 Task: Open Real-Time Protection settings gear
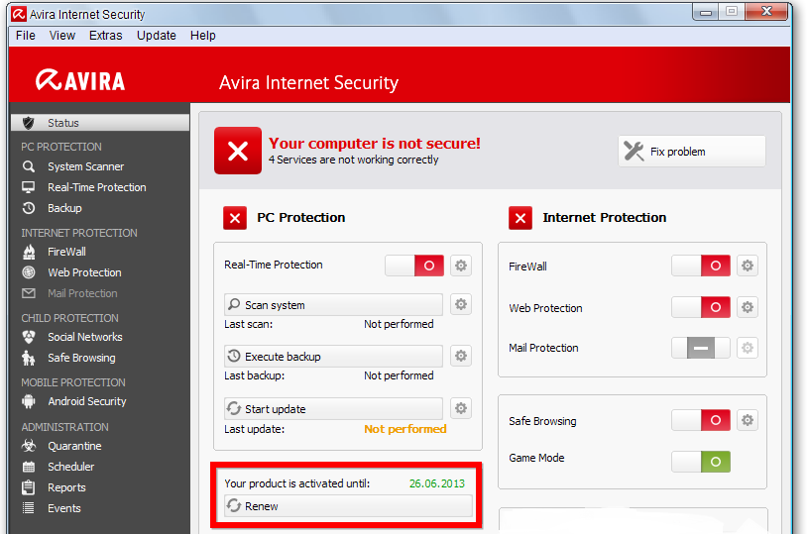pos(461,266)
